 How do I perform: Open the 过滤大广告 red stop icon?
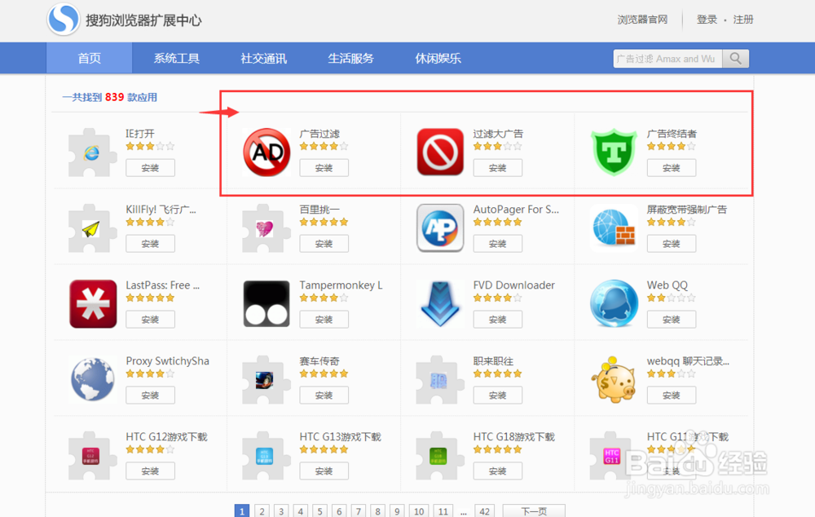pyautogui.click(x=440, y=152)
